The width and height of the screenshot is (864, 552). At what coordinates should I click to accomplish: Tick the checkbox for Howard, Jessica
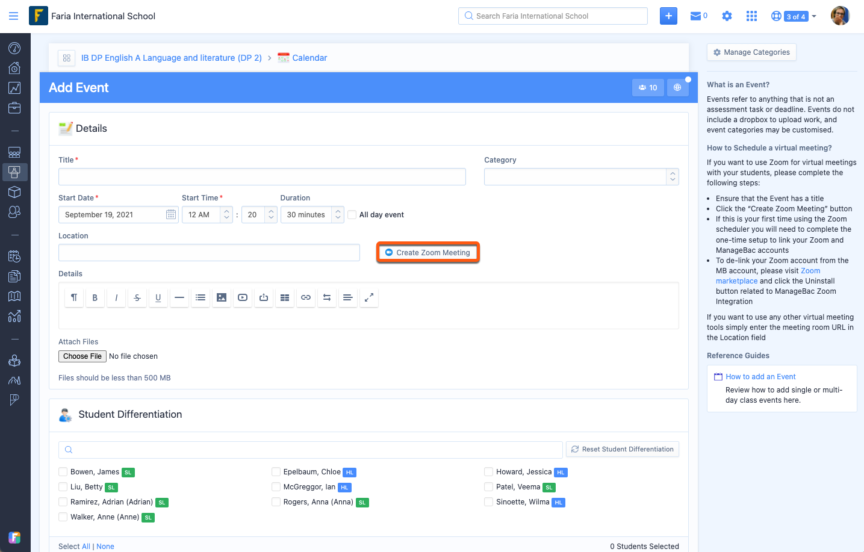(x=489, y=472)
